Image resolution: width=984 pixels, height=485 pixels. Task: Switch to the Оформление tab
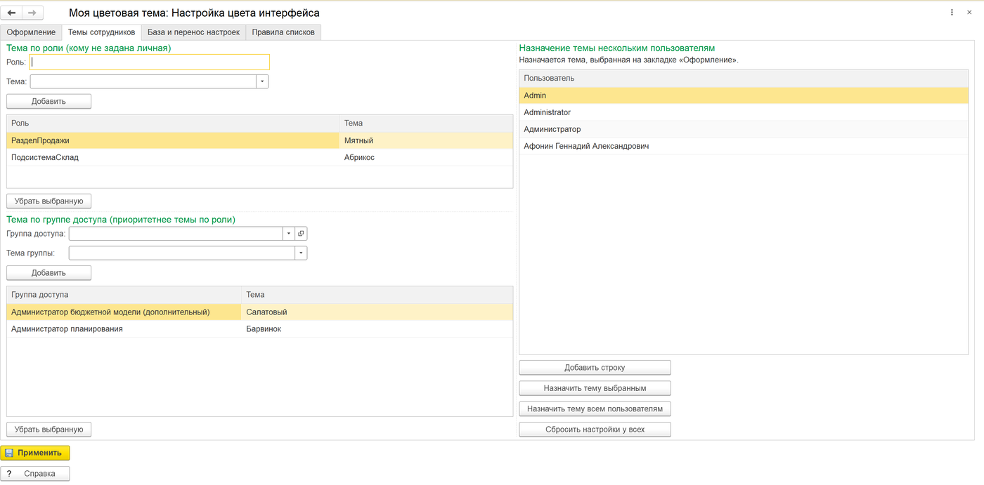[31, 32]
